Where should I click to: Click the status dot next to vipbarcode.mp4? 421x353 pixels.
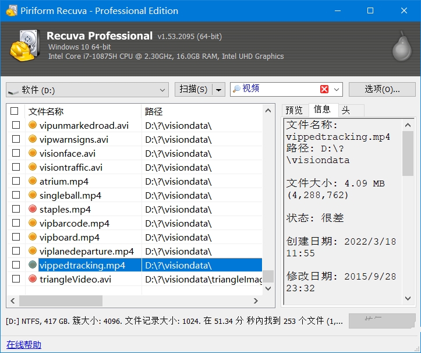click(x=33, y=223)
